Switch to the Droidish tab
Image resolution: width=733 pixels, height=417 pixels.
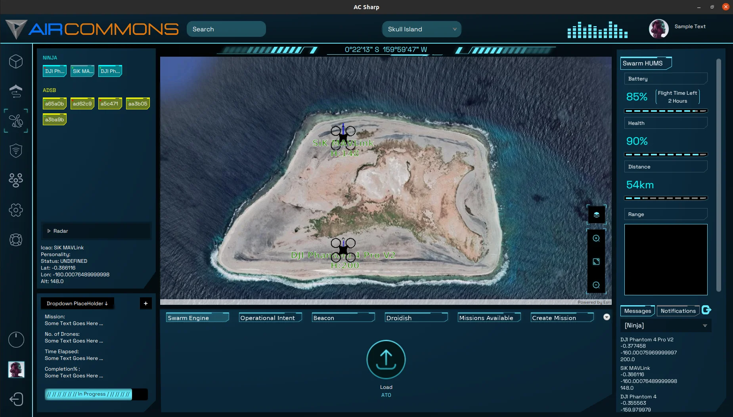point(416,318)
